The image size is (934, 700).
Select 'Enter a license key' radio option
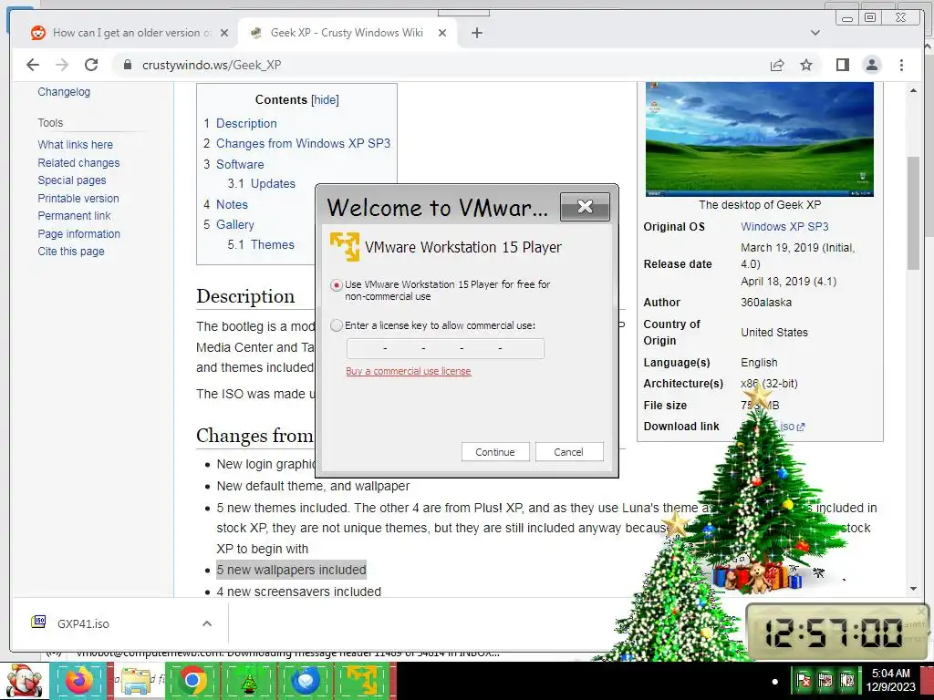(337, 325)
